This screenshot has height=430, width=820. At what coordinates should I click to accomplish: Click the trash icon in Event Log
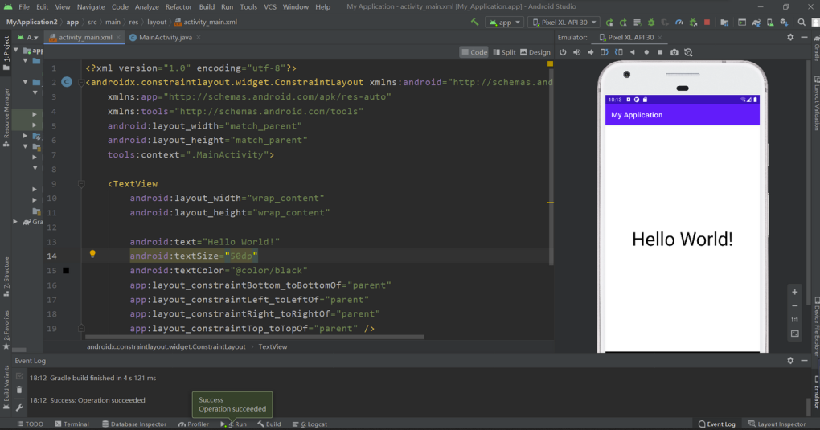pyautogui.click(x=19, y=390)
